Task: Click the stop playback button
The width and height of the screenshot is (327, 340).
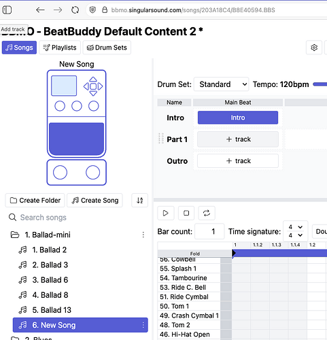Action: point(186,213)
